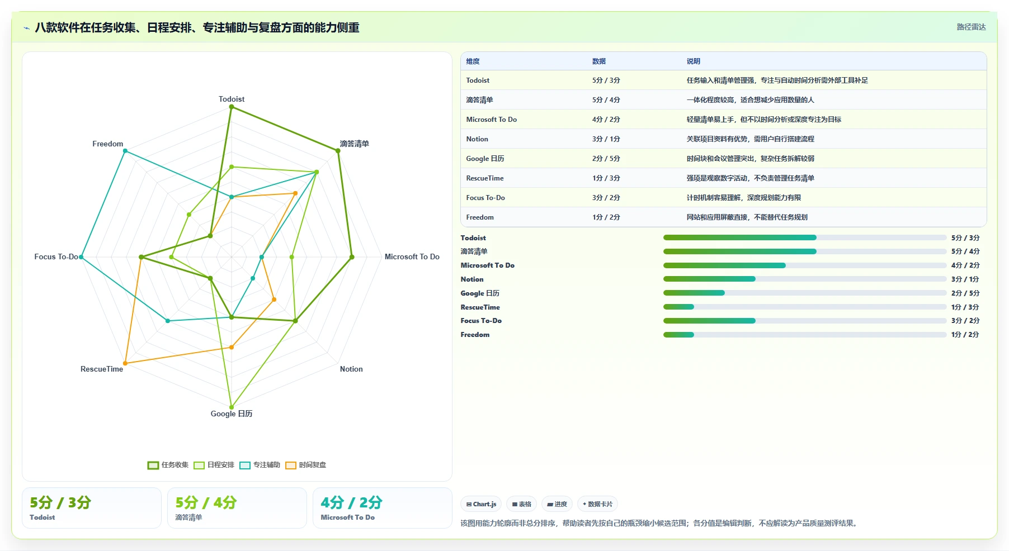Click Todoist description 任务输入和清单管理强 cell
Screen dimensions: 1009x551
[777, 80]
